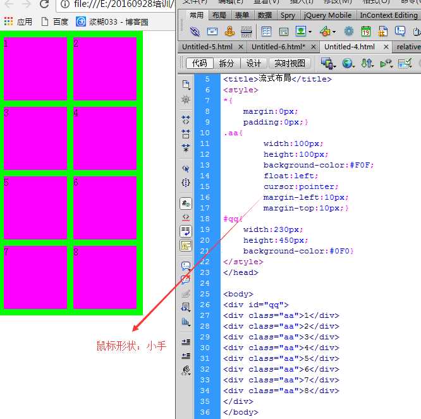The height and width of the screenshot is (419, 421).
Task: Toggle Syntax Error Alerts in Info Bar
Action: (186, 245)
